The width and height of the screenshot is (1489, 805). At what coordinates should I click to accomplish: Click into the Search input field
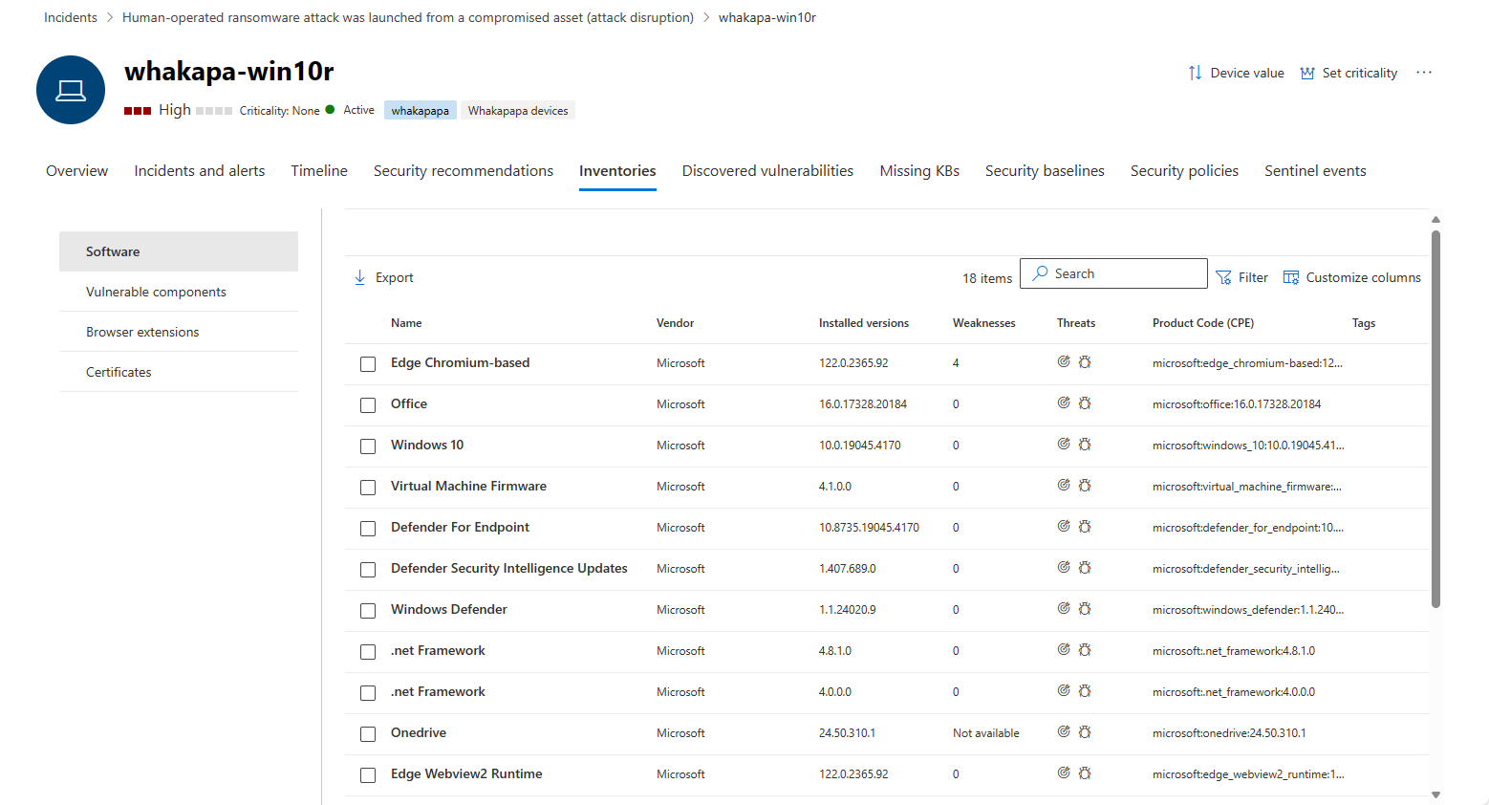1113,273
